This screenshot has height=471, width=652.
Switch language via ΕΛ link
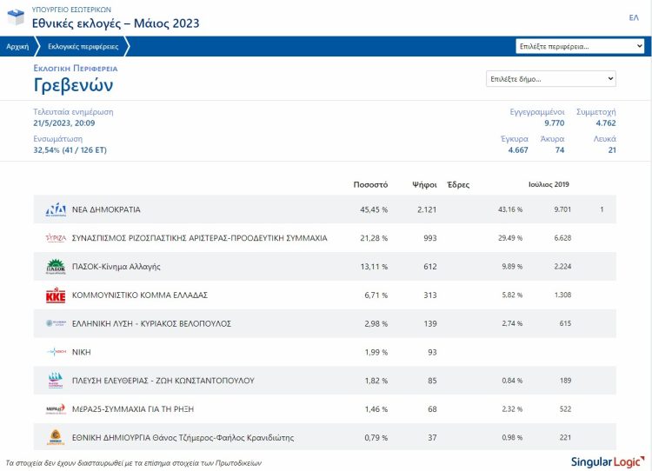[634, 17]
